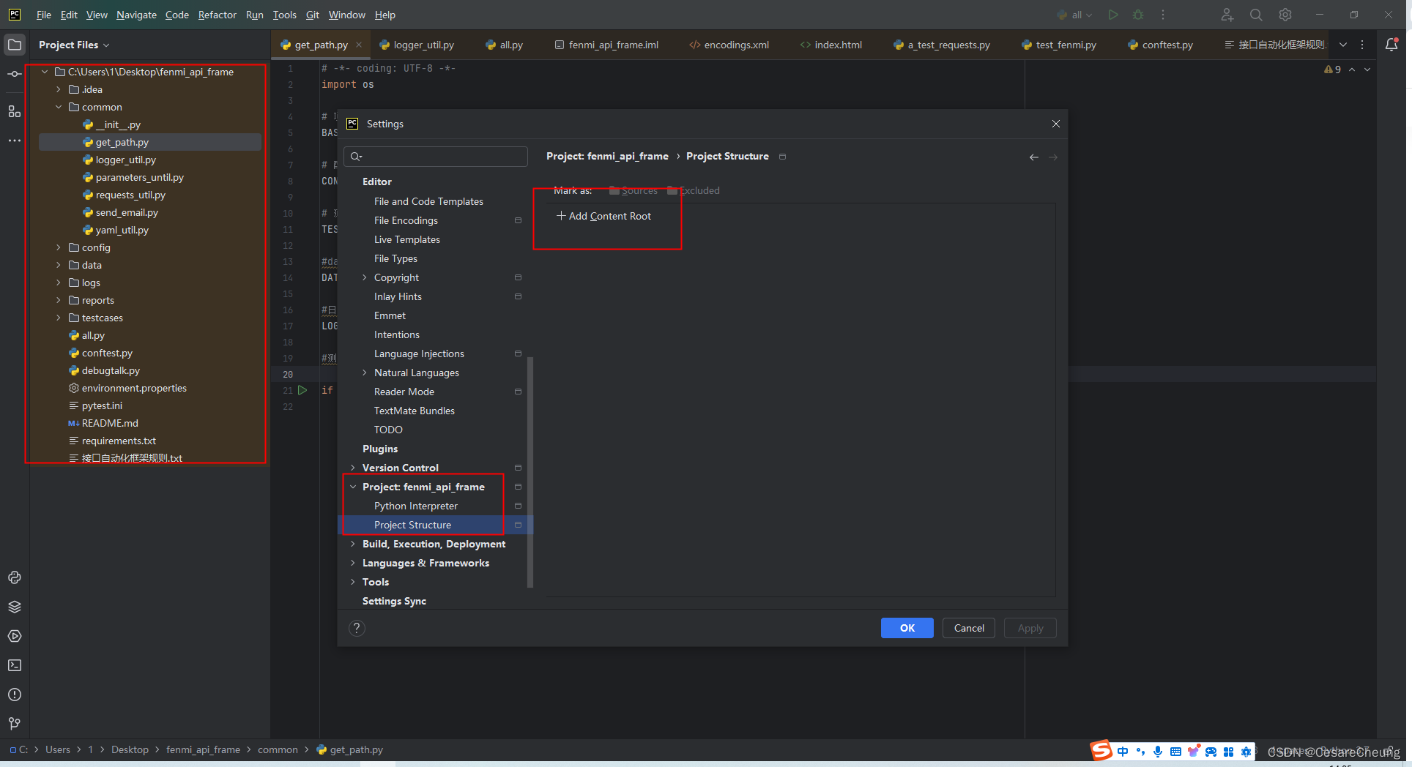This screenshot has width=1412, height=767.
Task: Click Search Everywhere magnifier icon
Action: pyautogui.click(x=1256, y=15)
